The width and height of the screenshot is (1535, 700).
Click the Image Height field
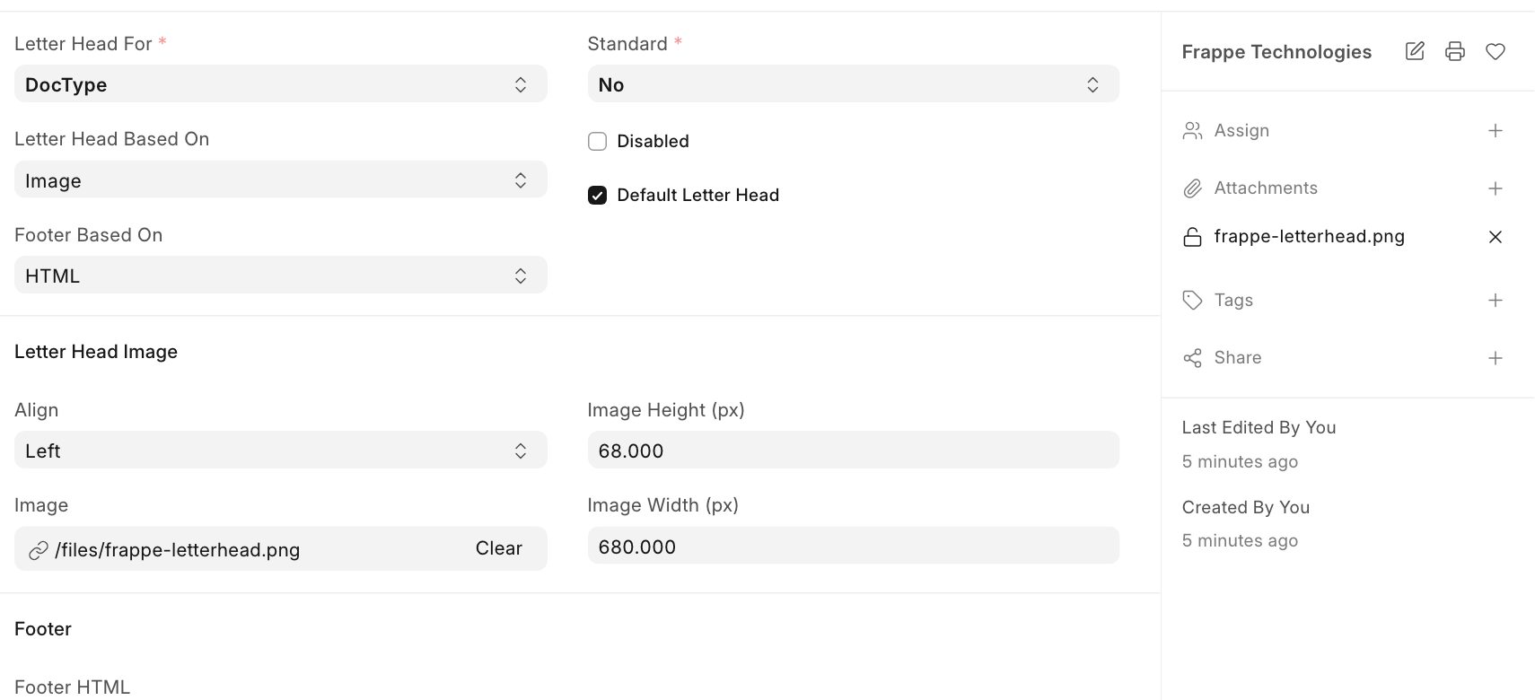pos(853,451)
